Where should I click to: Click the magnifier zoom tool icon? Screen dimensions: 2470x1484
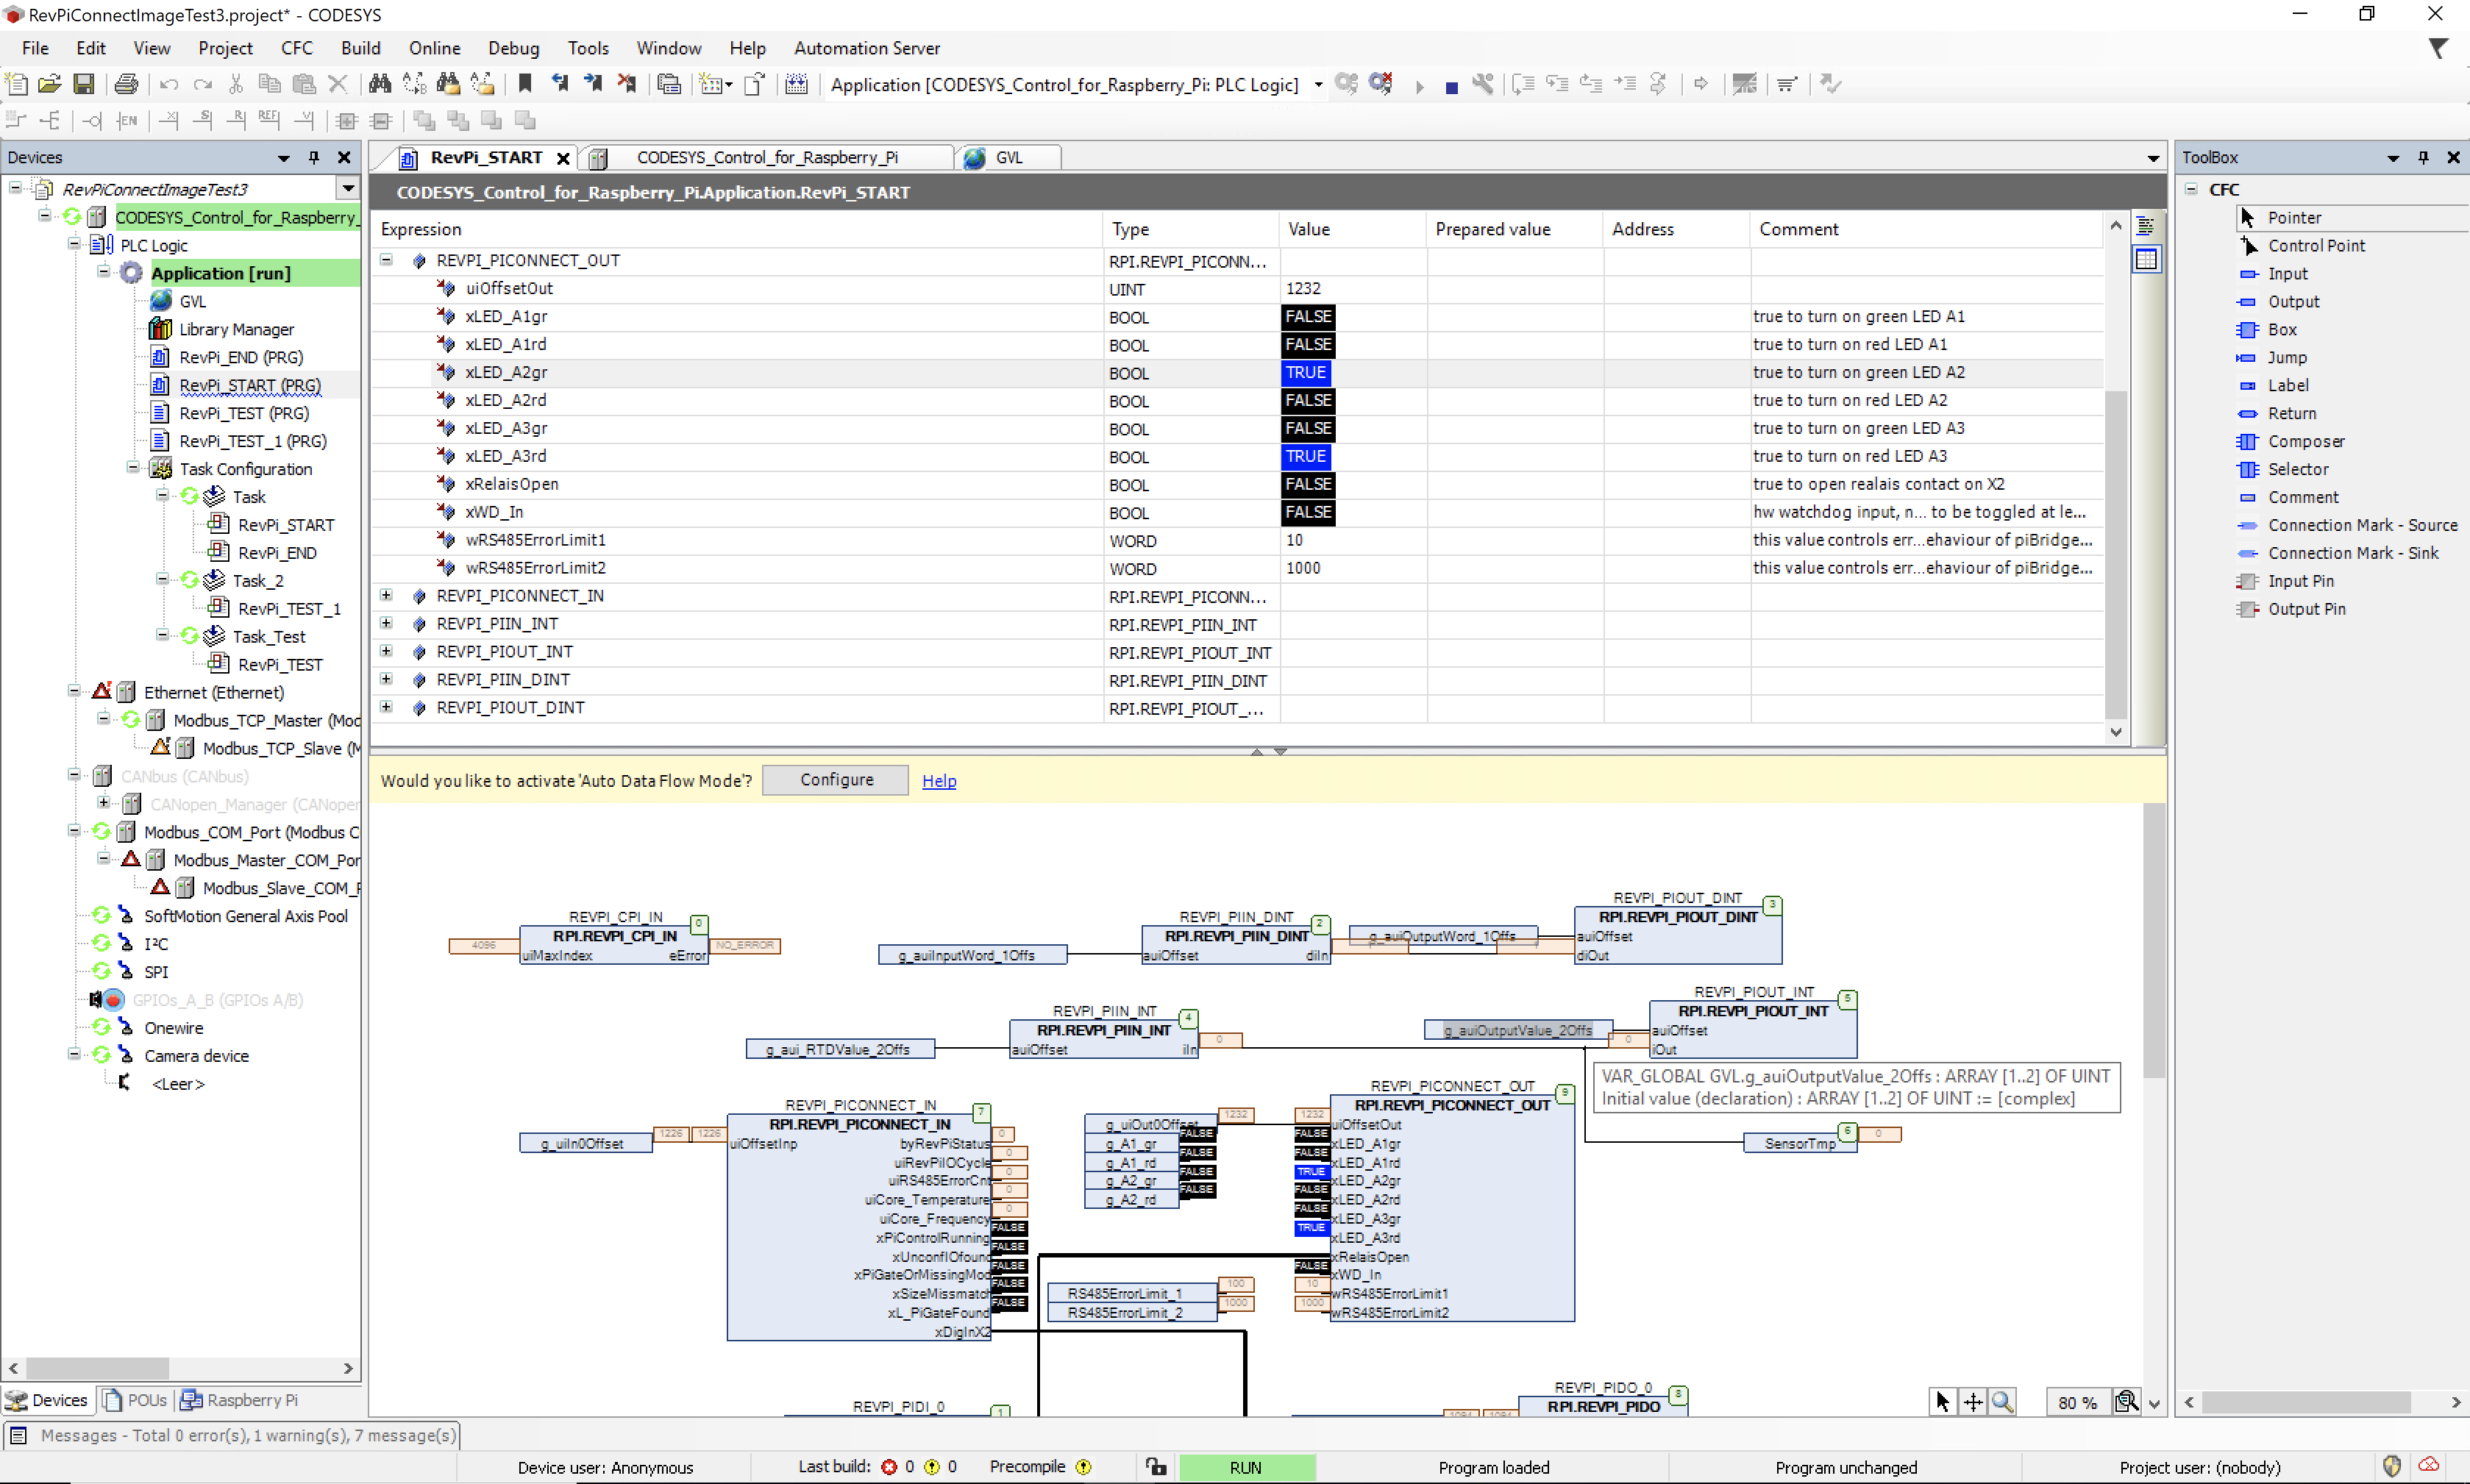(x=2002, y=1401)
